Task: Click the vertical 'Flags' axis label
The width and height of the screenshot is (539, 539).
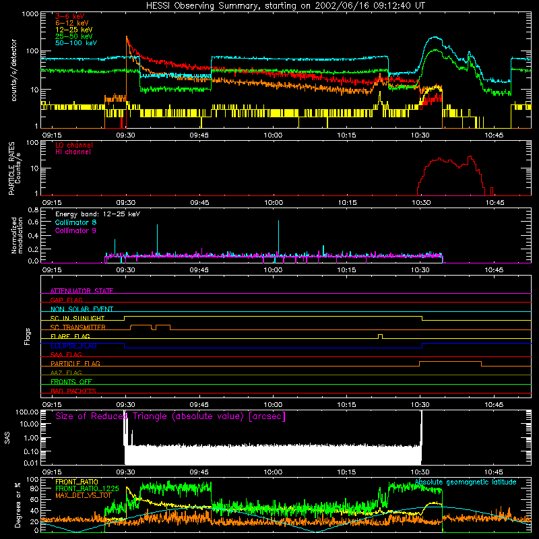Action: click(x=28, y=336)
